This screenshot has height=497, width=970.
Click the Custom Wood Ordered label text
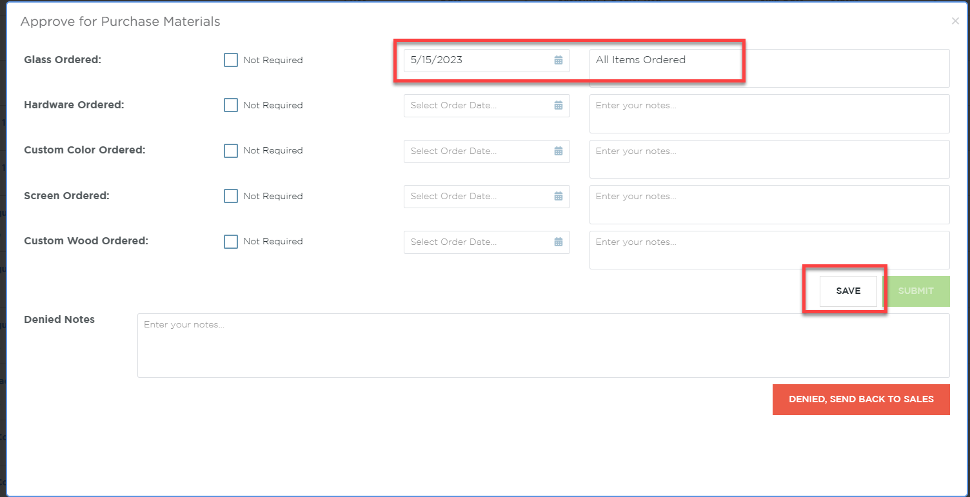(86, 240)
